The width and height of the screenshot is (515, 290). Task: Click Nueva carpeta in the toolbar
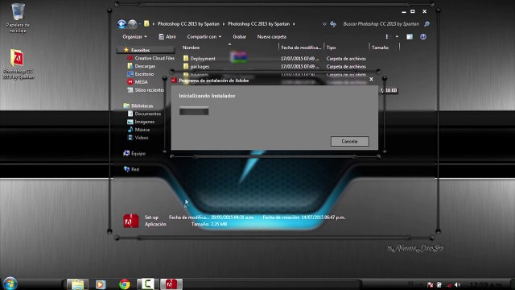point(272,37)
